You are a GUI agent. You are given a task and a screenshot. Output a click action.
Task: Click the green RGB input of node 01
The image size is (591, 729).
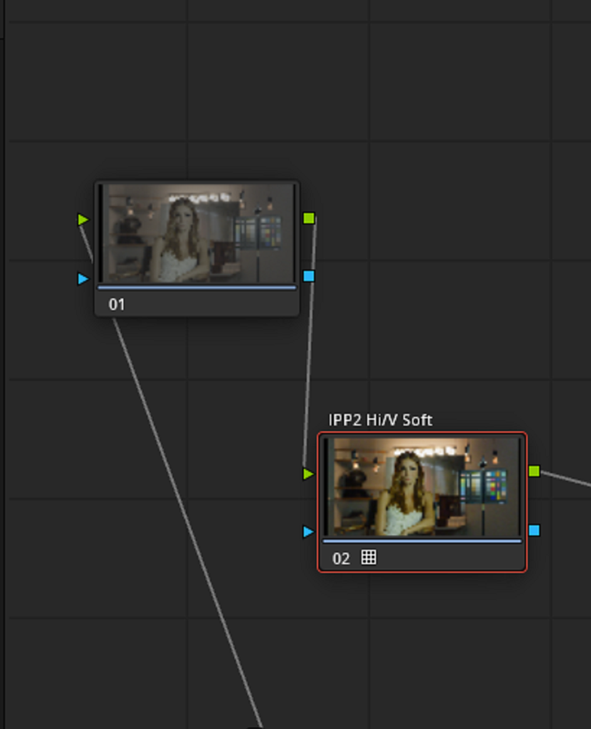83,220
